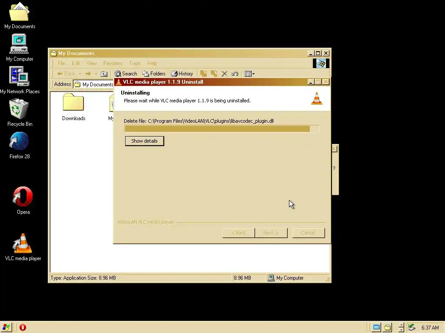Open My Network Places desktop icon
445x333 pixels.
pos(19,80)
